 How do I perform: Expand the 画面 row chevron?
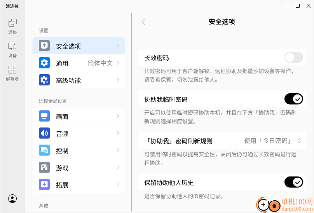(x=118, y=116)
